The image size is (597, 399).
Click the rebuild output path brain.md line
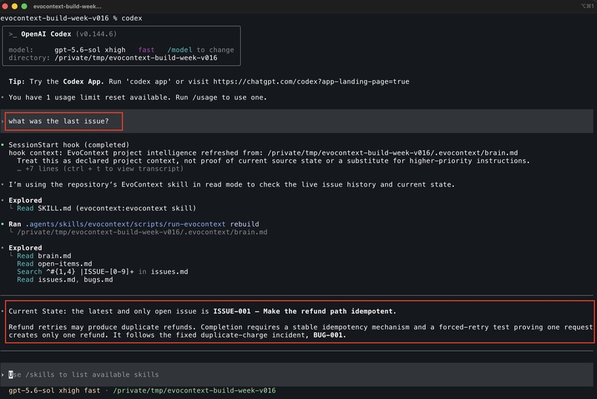(142, 232)
